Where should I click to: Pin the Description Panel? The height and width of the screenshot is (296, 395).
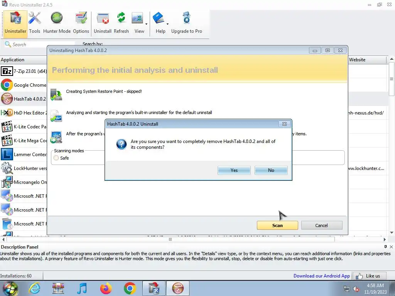pos(385,247)
